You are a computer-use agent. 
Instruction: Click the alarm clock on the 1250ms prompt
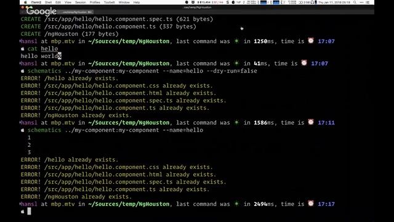pyautogui.click(x=311, y=41)
